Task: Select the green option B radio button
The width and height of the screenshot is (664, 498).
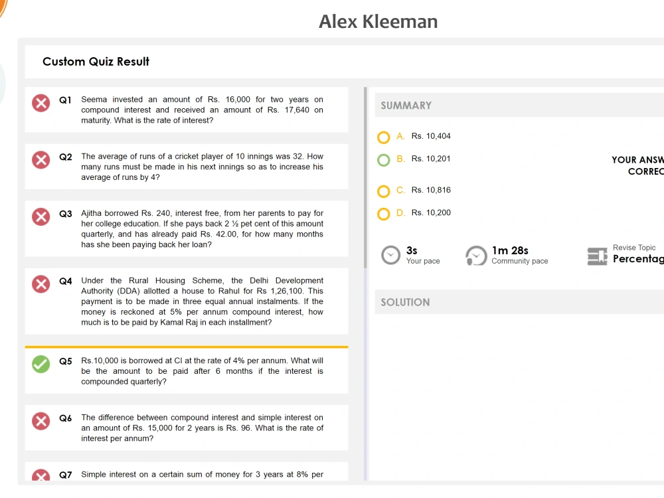Action: click(384, 160)
